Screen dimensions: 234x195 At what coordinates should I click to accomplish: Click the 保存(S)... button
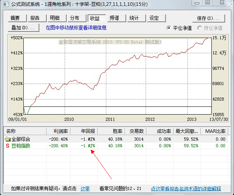pyautogui.click(x=208, y=18)
